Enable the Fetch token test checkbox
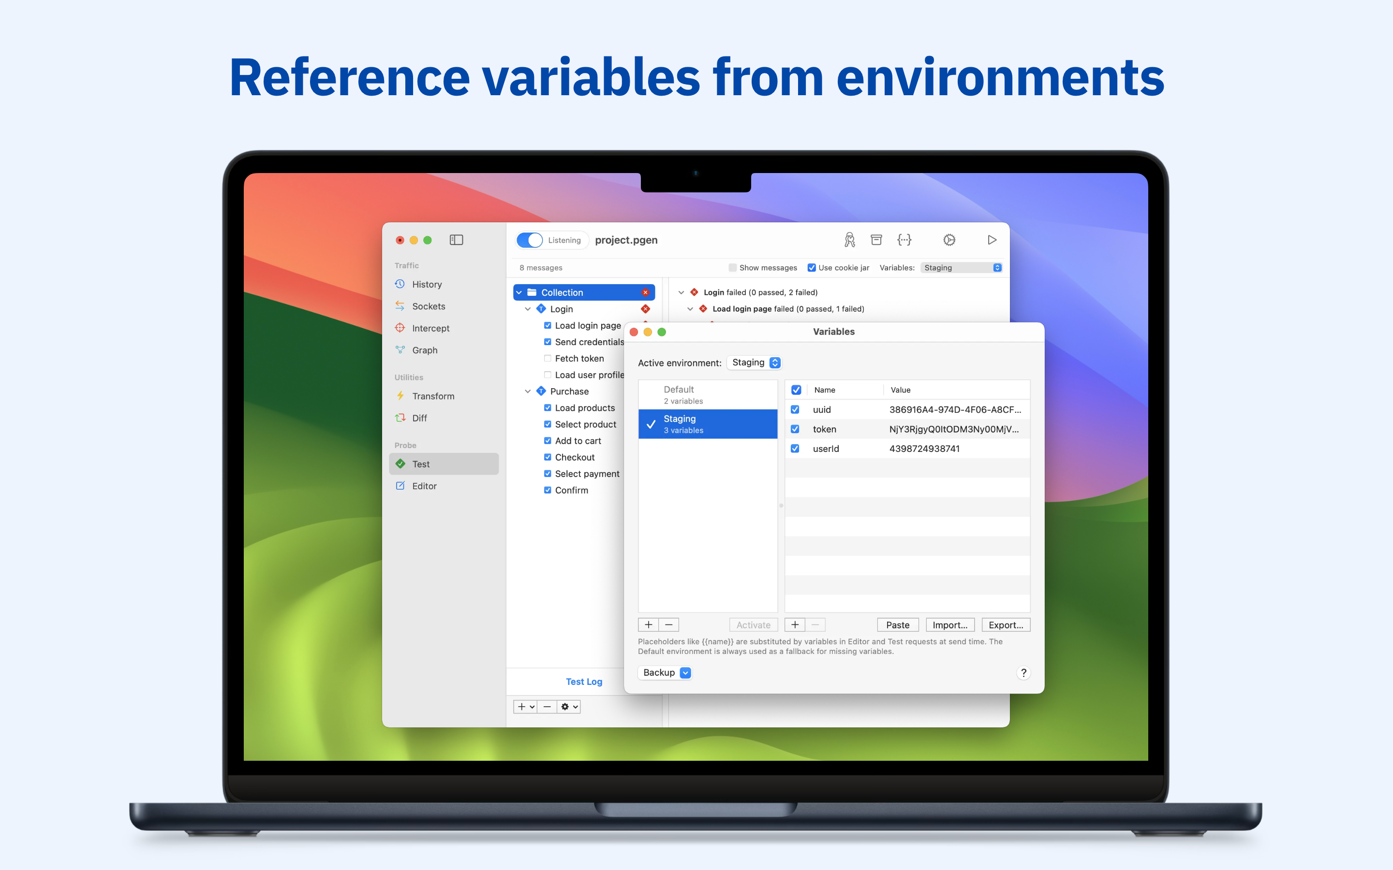The height and width of the screenshot is (870, 1393). click(548, 359)
